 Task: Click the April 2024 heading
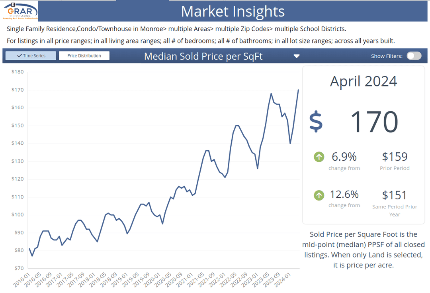364,81
